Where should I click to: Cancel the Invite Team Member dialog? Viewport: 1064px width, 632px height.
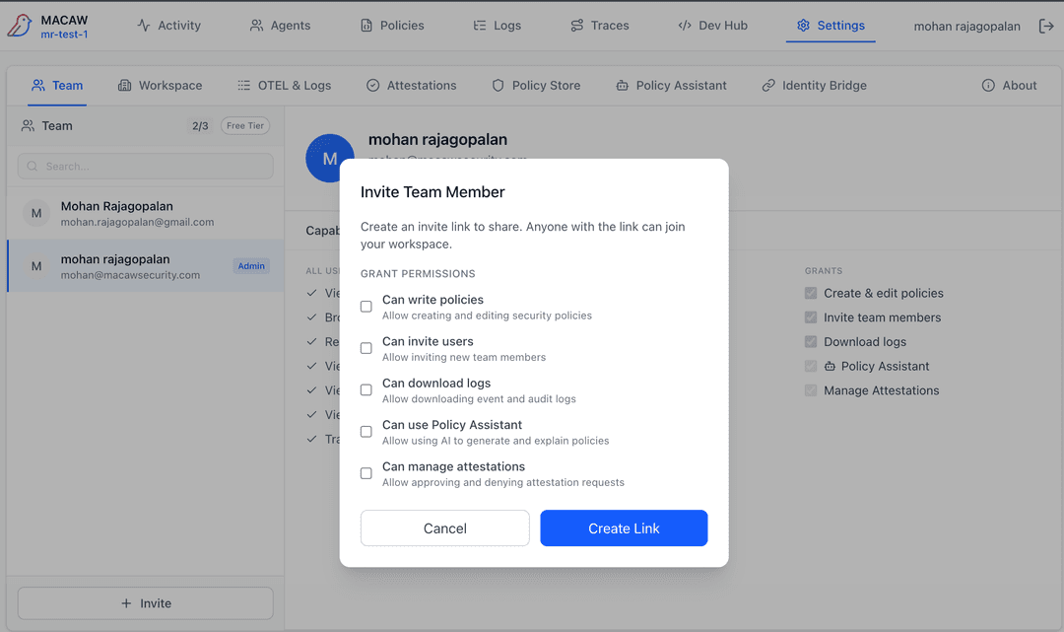tap(444, 528)
